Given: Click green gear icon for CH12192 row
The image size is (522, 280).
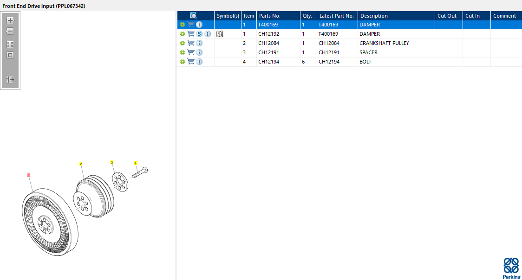Looking at the screenshot, I should click(183, 34).
